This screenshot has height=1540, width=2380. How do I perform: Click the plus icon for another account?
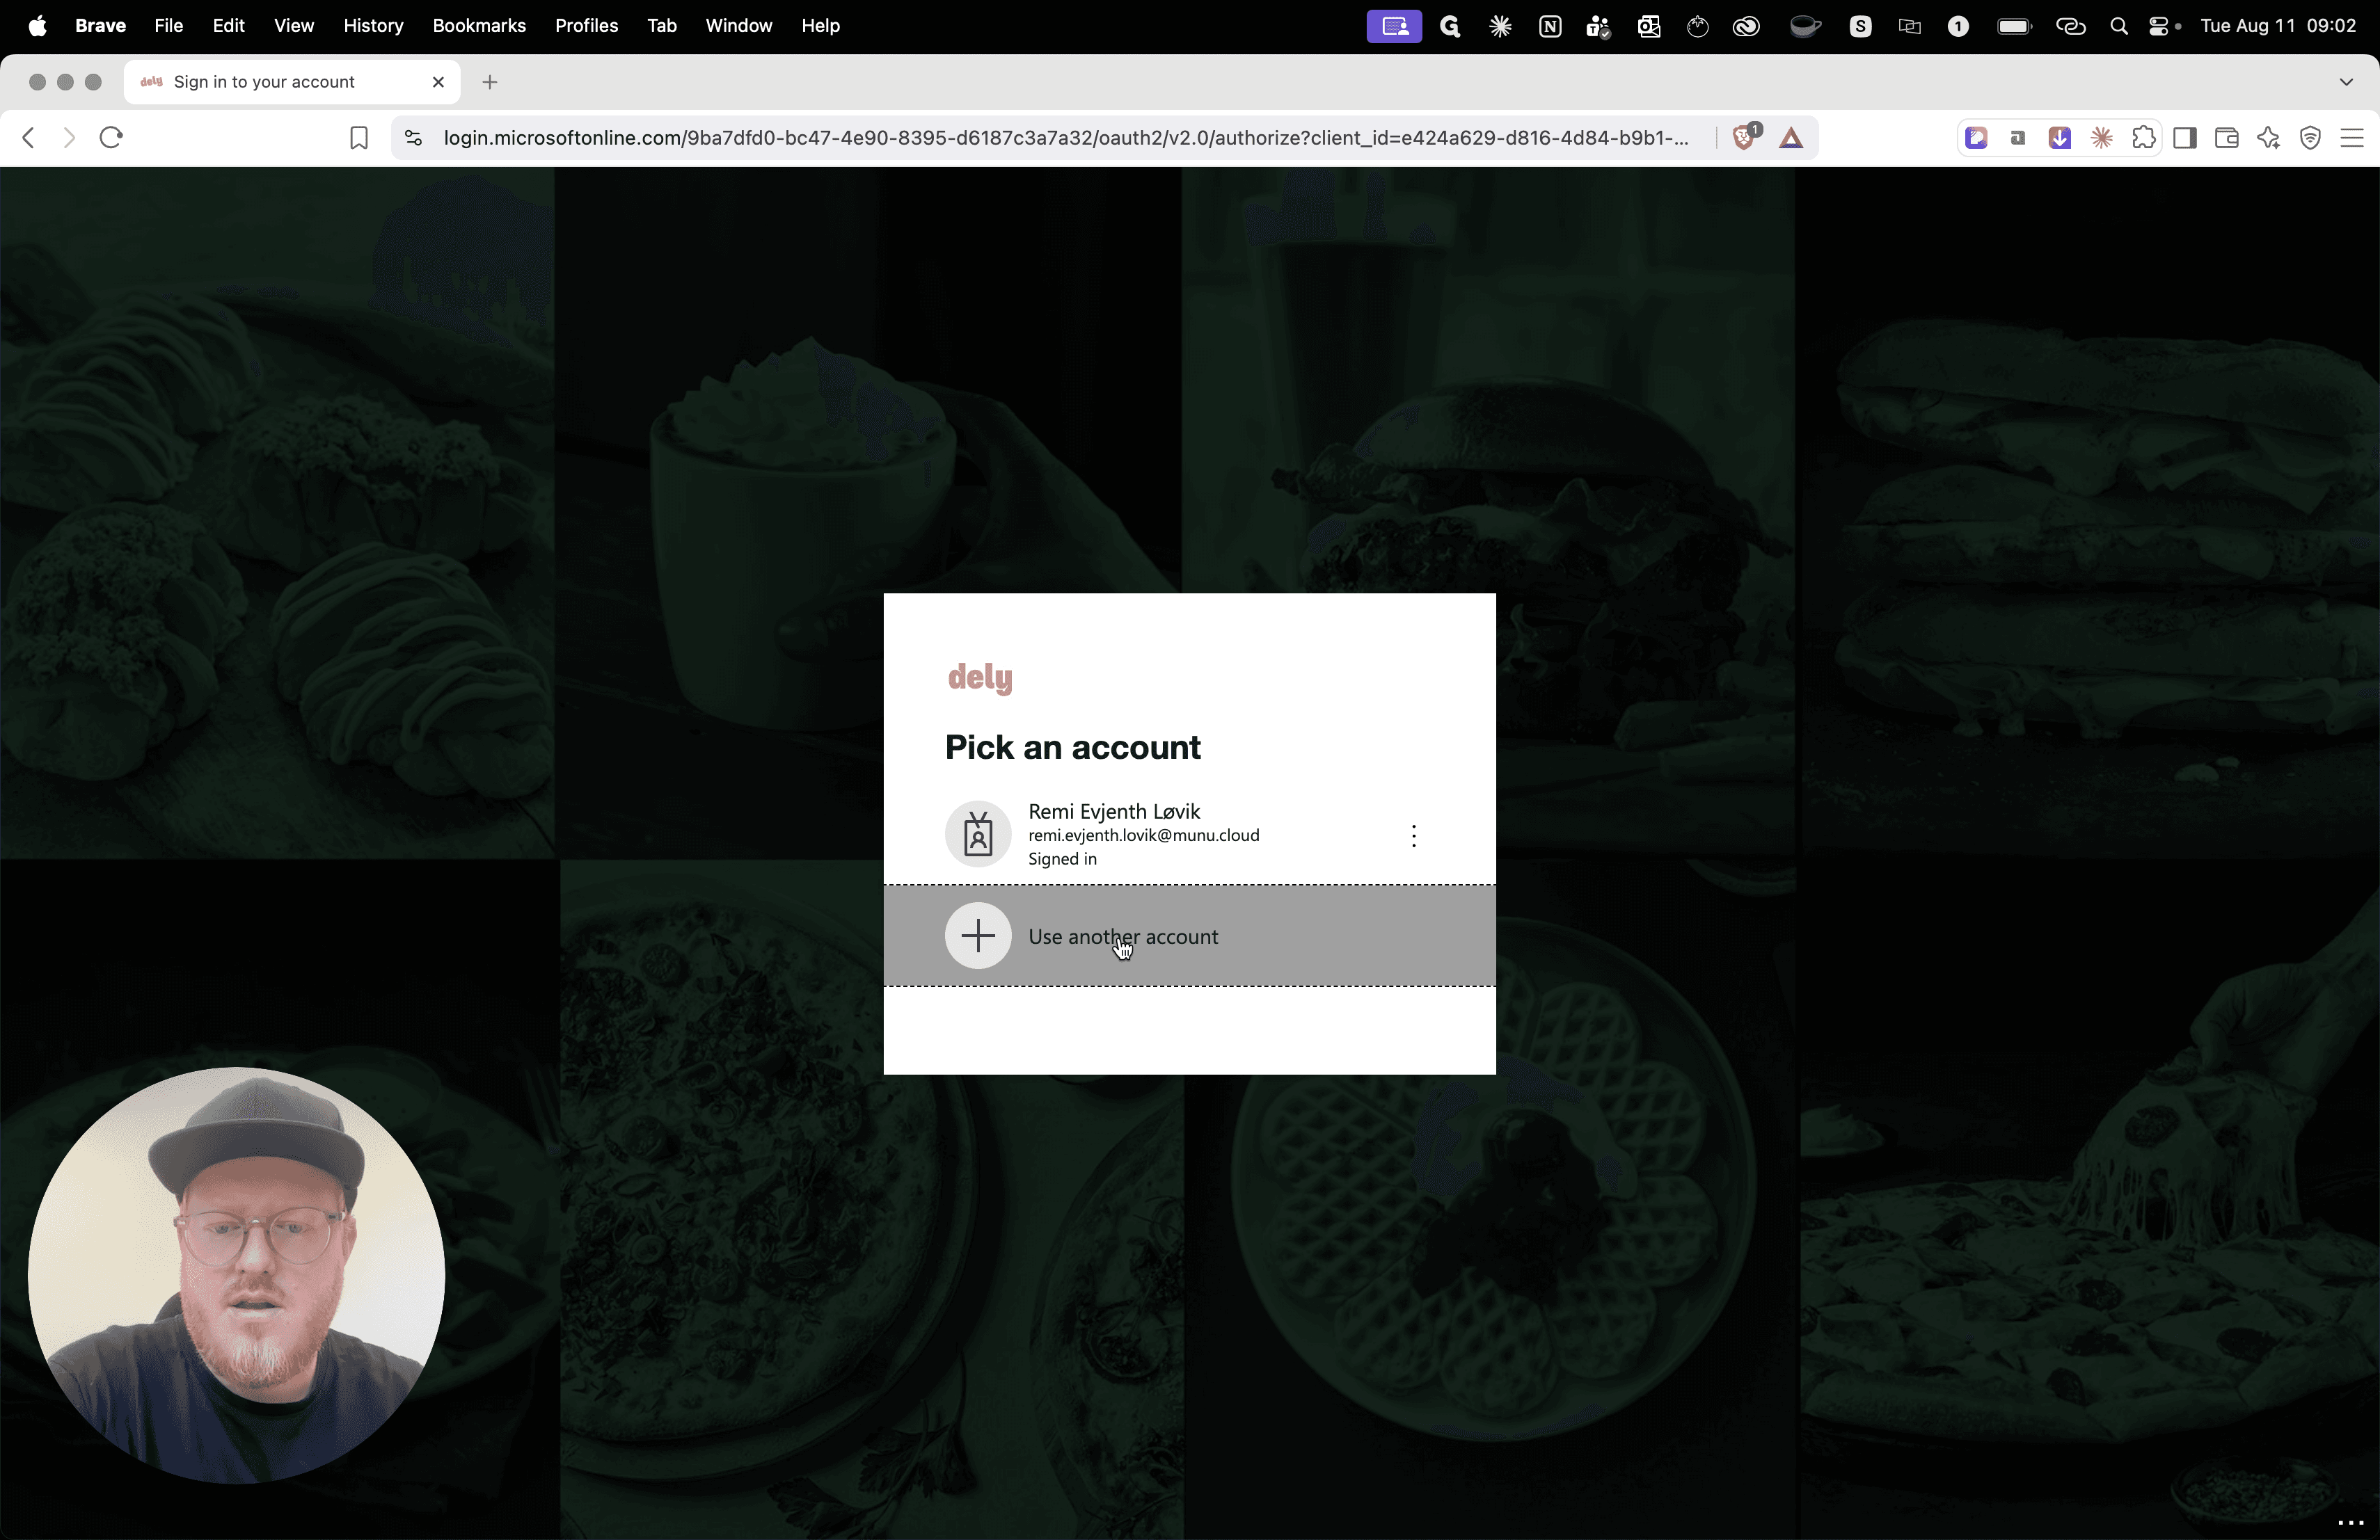[978, 936]
